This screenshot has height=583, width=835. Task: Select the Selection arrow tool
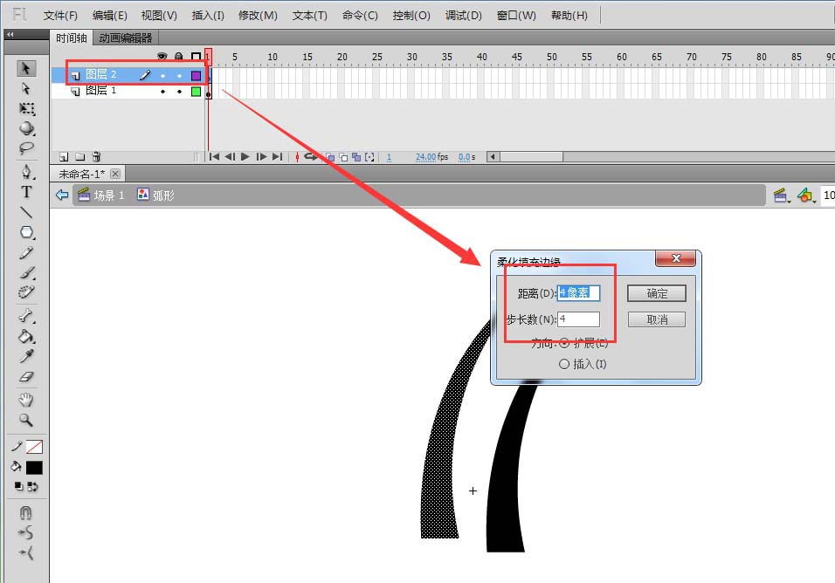(25, 68)
